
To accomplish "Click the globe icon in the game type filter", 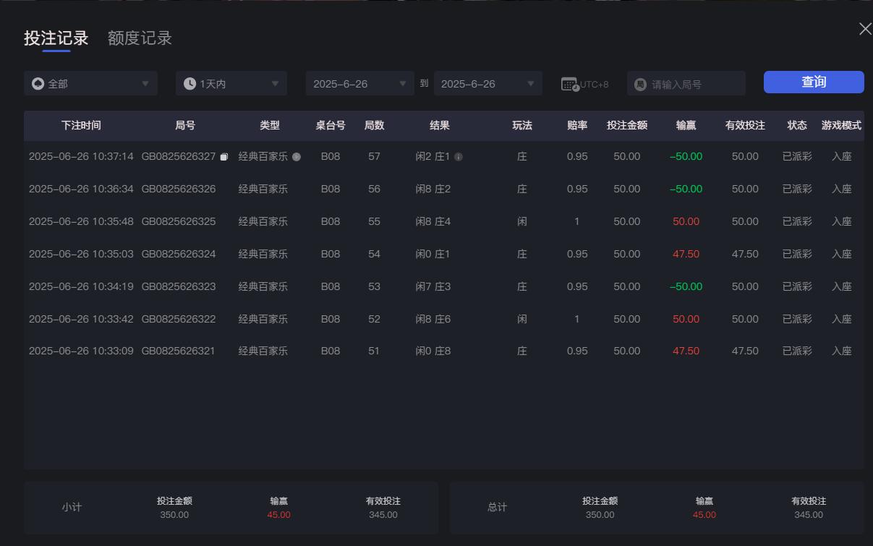I will 38,83.
